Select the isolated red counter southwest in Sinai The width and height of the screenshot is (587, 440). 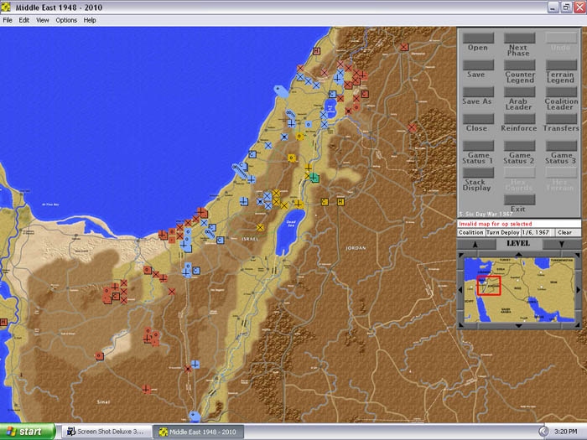[x=99, y=356]
